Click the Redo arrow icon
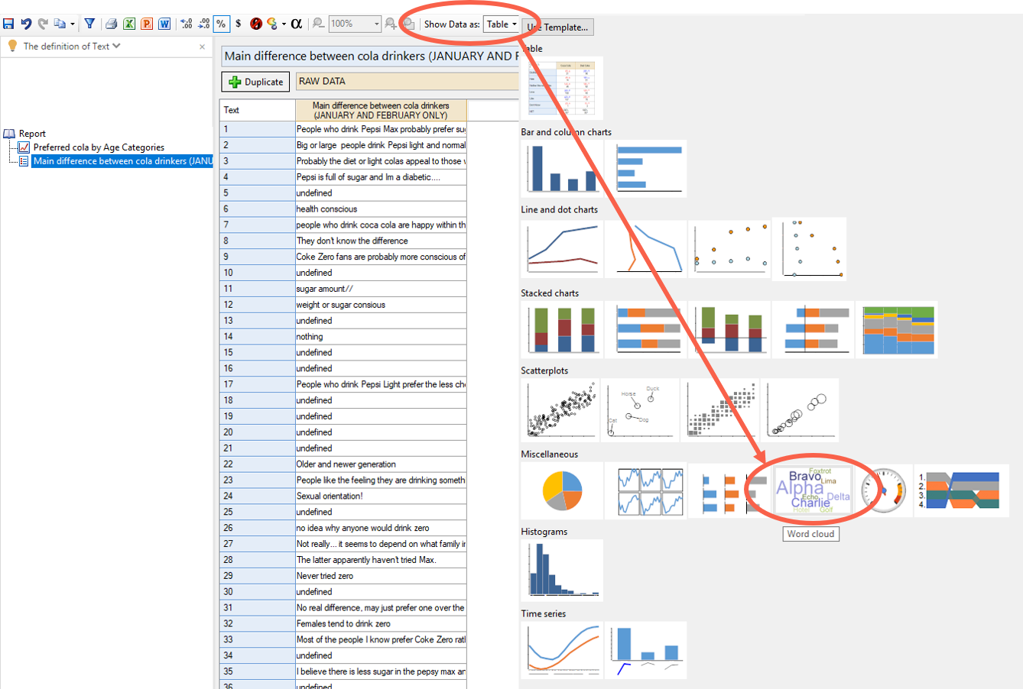 [43, 24]
